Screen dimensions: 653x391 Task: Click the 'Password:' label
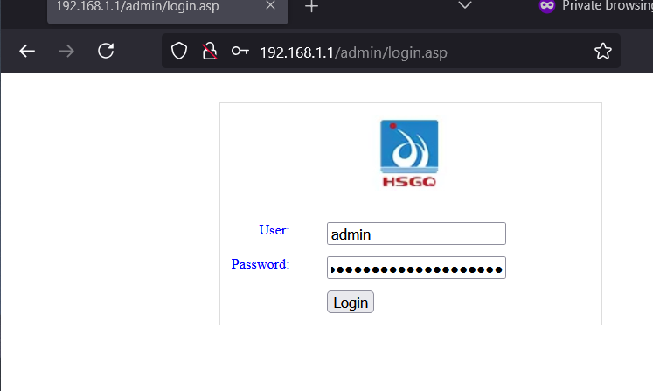pos(261,264)
